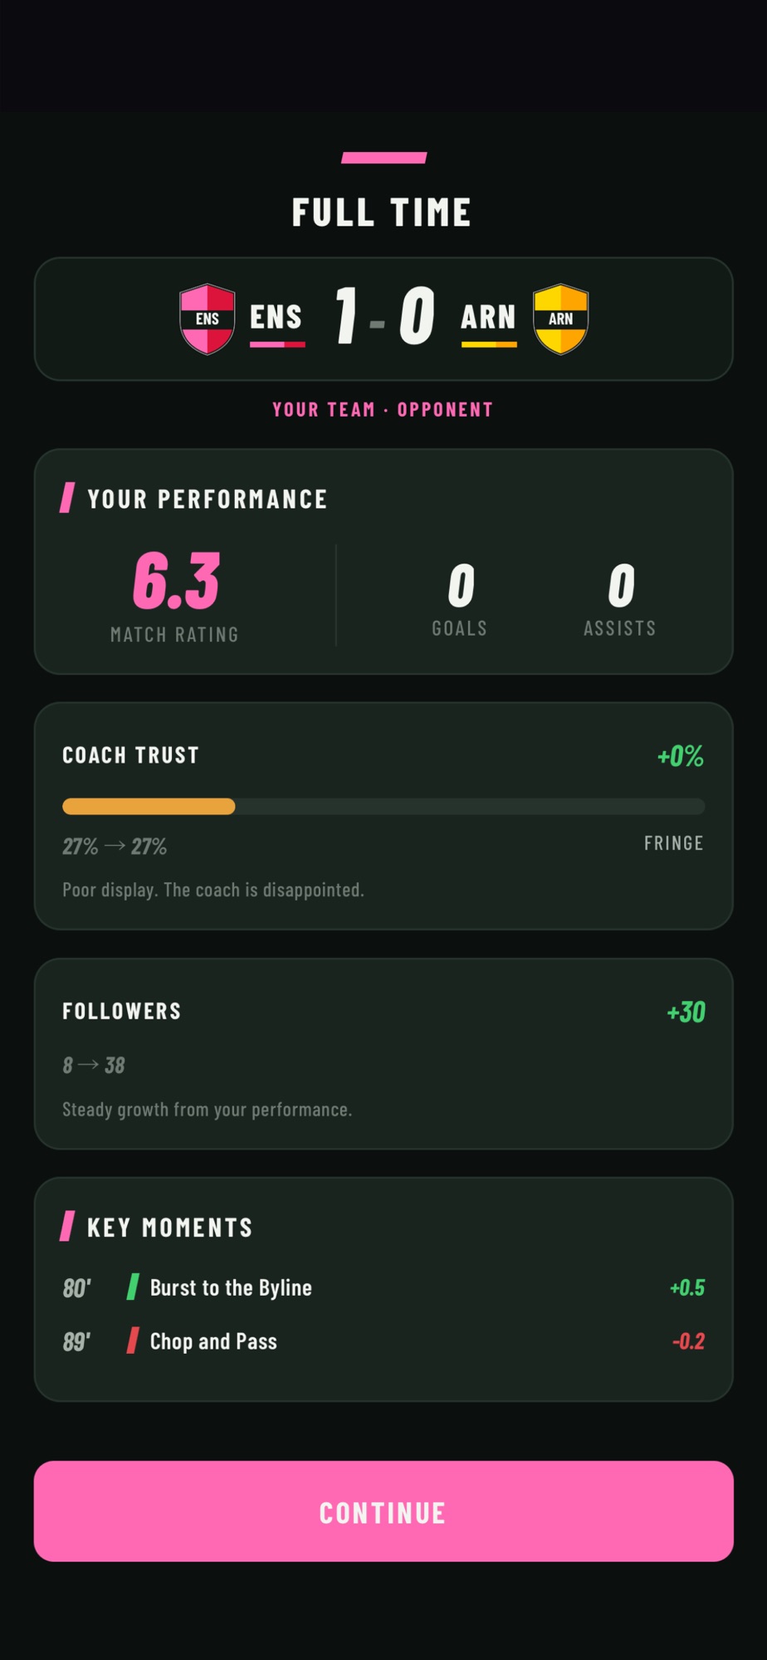Tap the pink slash beside Key Moments

[x=67, y=1226]
